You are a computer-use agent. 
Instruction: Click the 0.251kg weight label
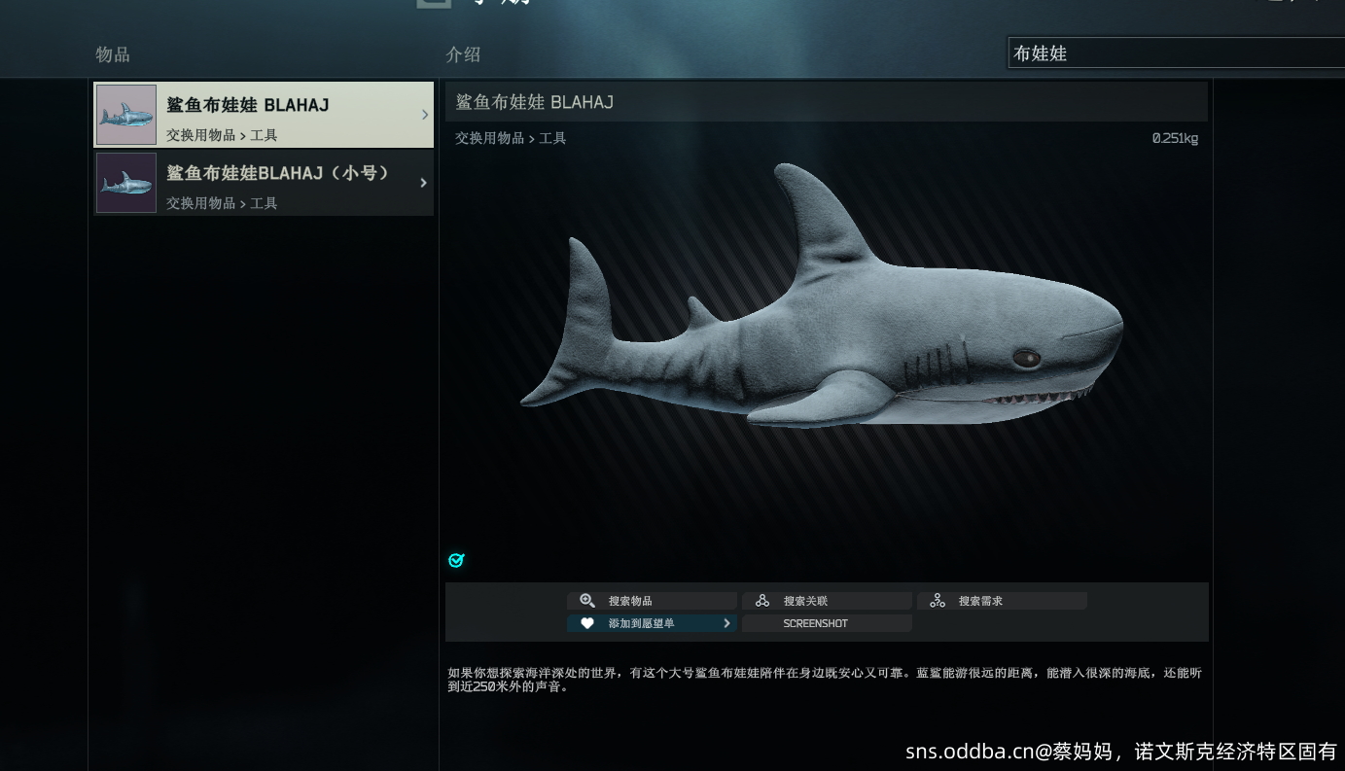click(x=1175, y=138)
